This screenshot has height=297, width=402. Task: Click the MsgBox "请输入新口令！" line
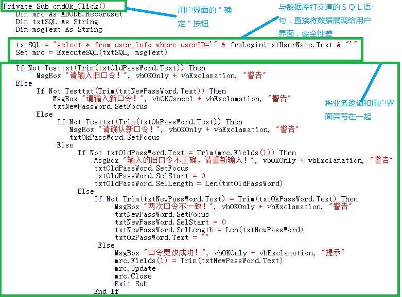click(x=172, y=99)
